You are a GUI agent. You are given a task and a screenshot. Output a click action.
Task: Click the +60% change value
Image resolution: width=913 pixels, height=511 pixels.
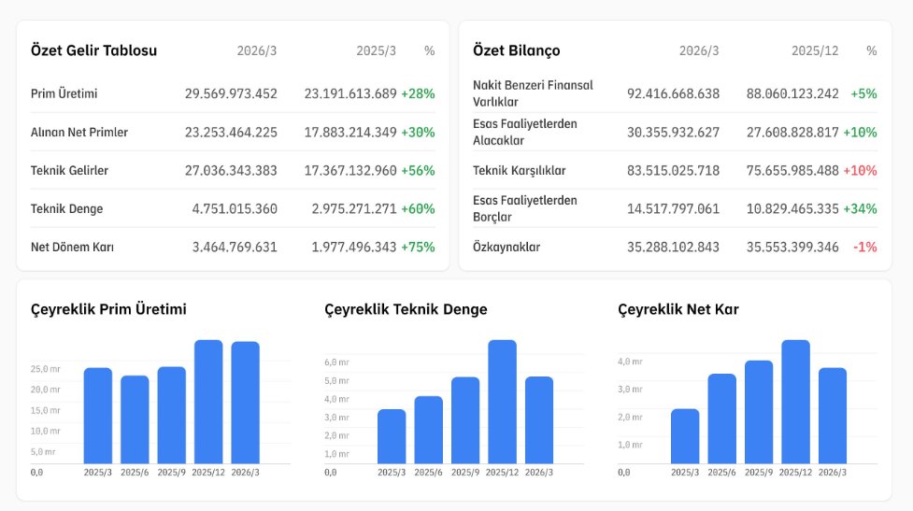[418, 209]
